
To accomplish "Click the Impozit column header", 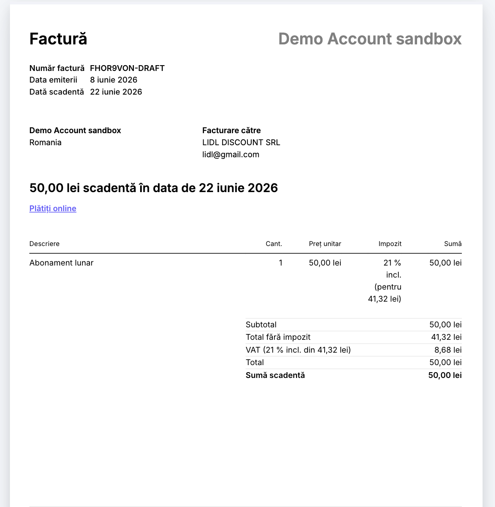I will [390, 244].
